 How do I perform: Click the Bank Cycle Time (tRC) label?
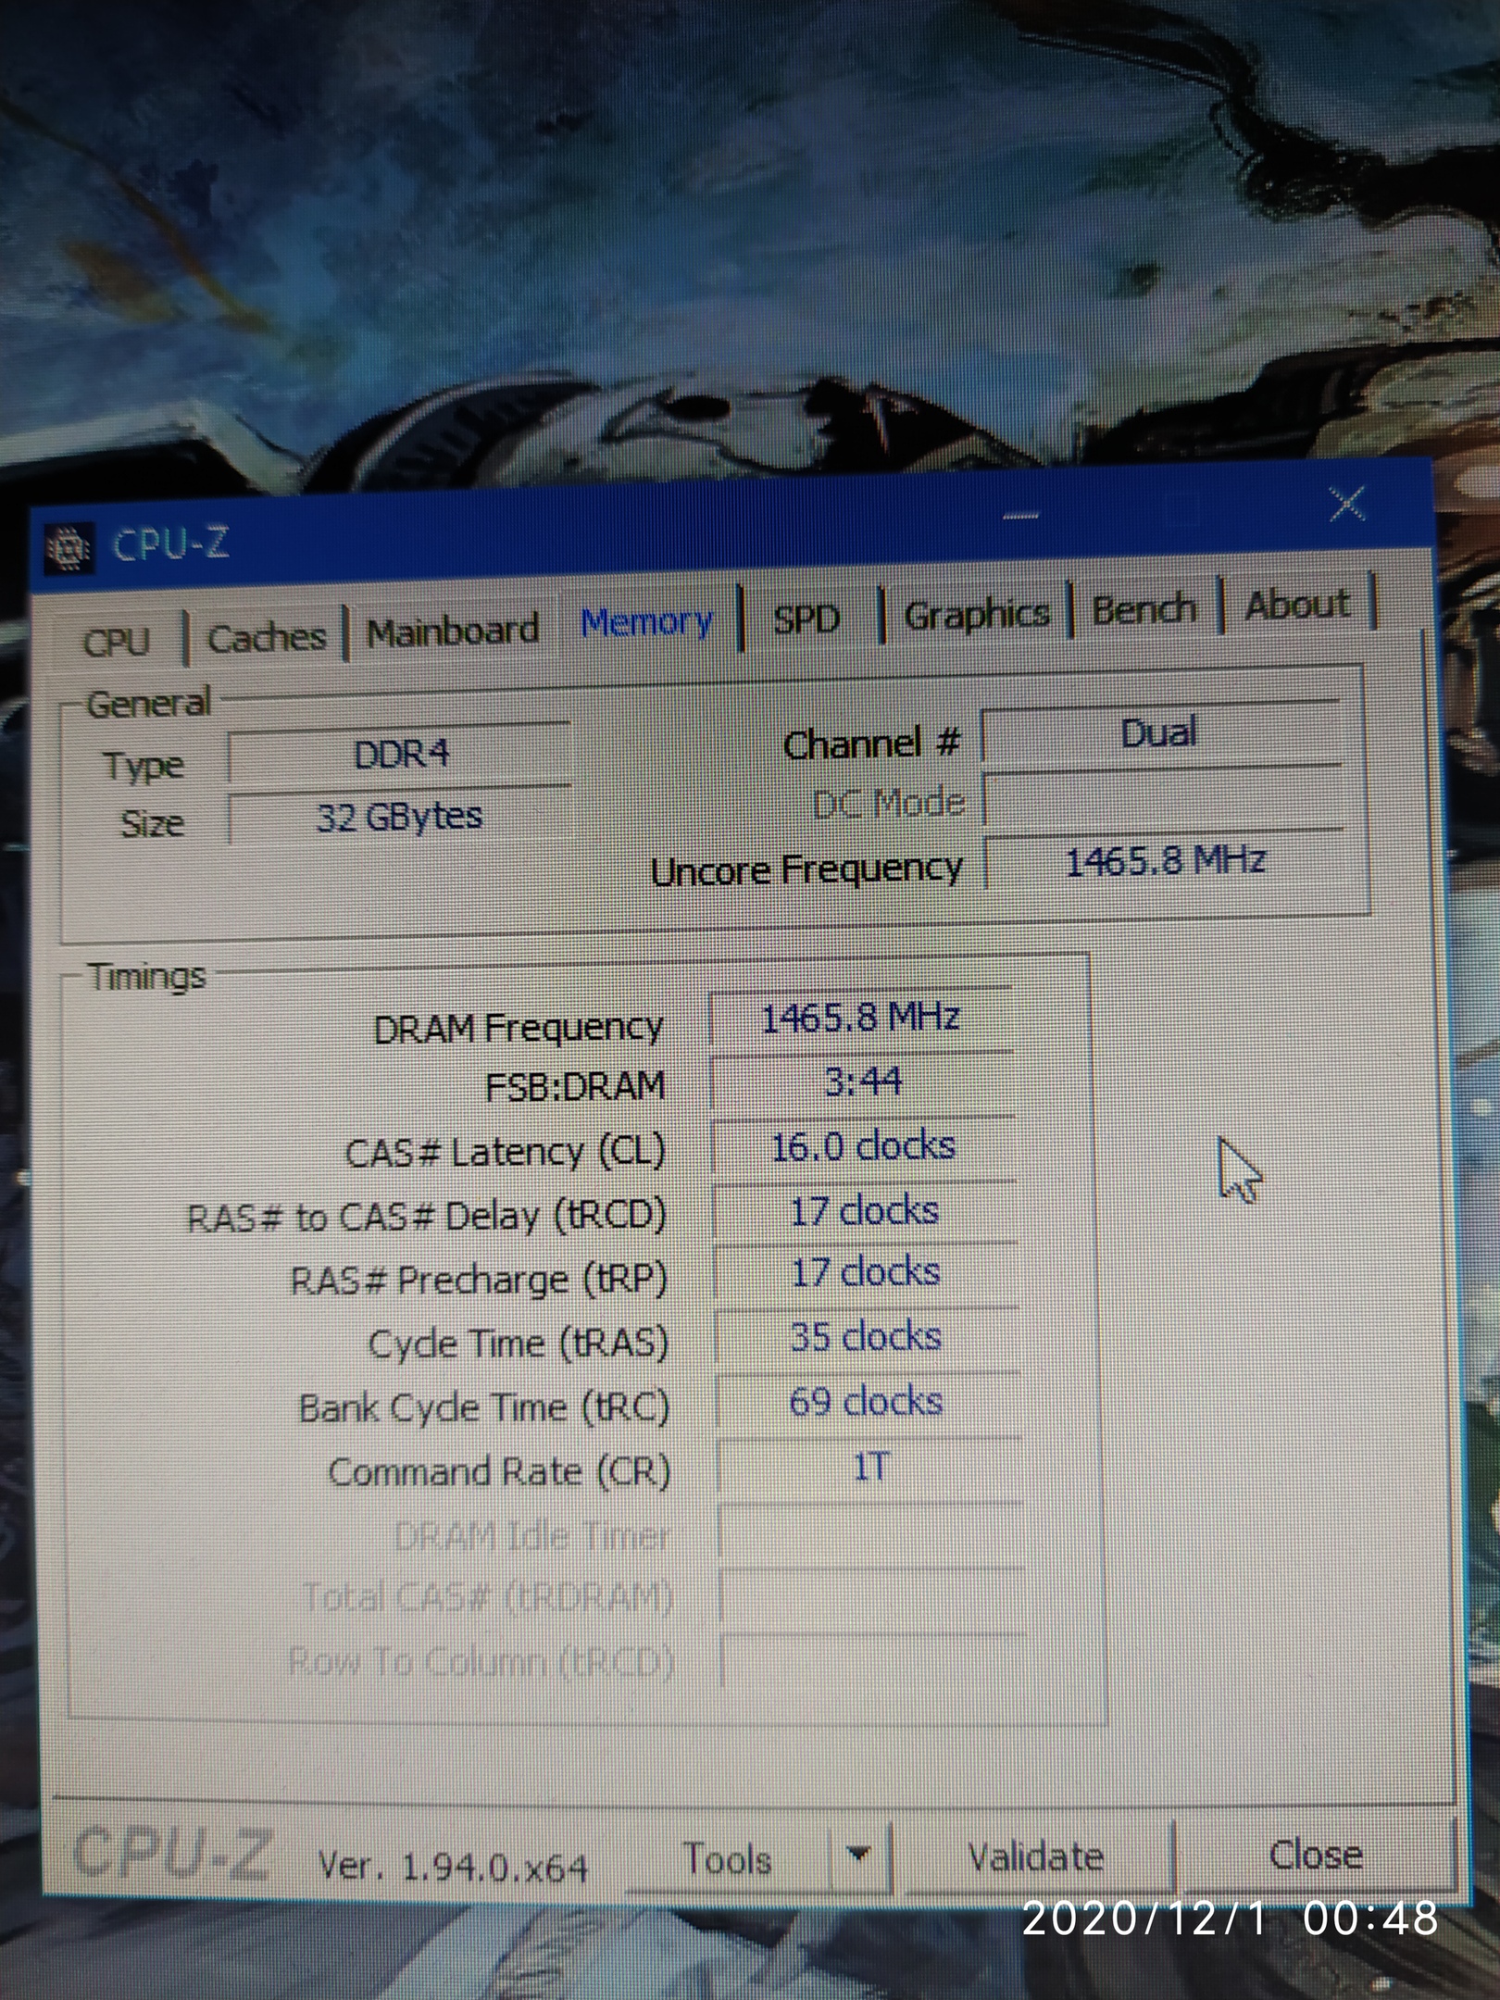point(484,1408)
